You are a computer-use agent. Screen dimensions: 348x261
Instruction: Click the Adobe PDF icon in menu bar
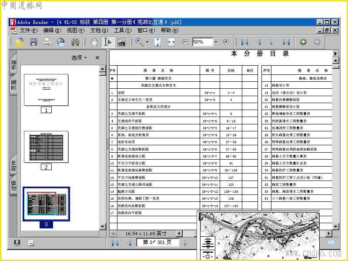coord(14,30)
